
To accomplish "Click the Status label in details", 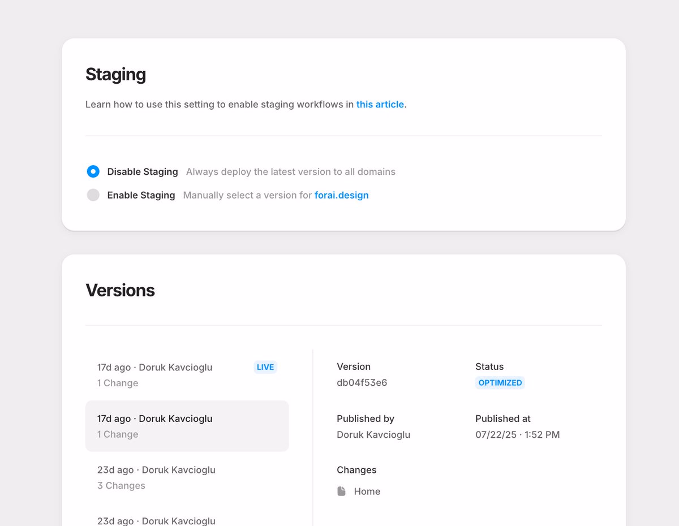I will click(489, 367).
